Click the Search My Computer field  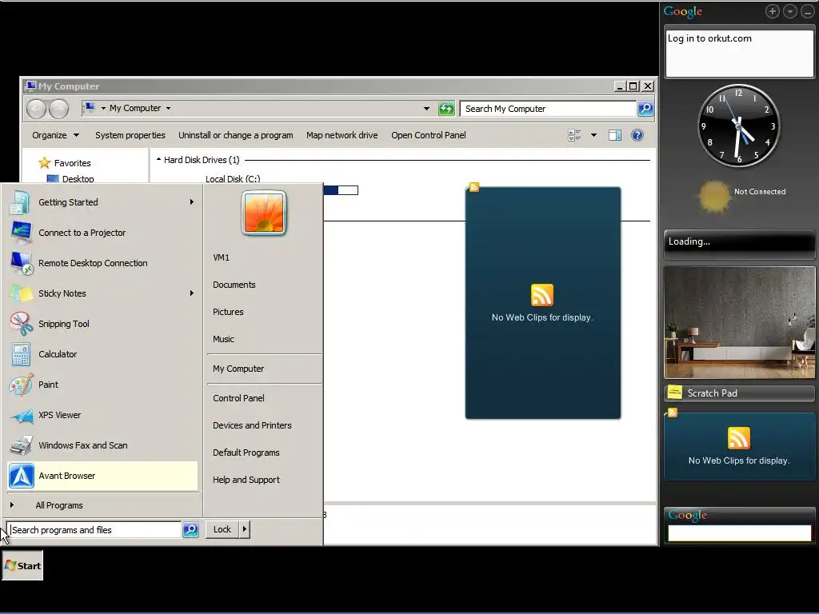coord(548,109)
